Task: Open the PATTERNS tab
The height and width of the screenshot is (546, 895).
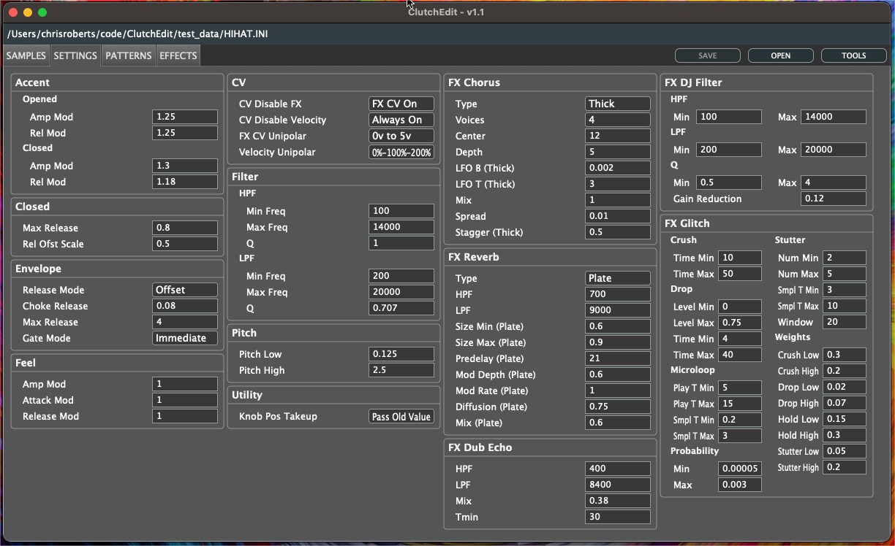Action: pos(129,55)
